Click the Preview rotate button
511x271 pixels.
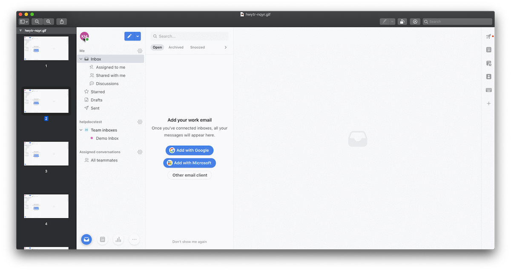coord(402,21)
